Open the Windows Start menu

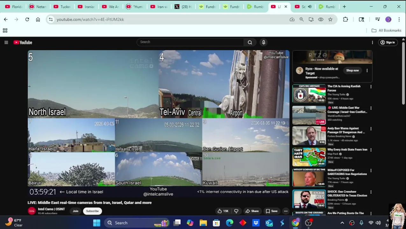pos(96,223)
